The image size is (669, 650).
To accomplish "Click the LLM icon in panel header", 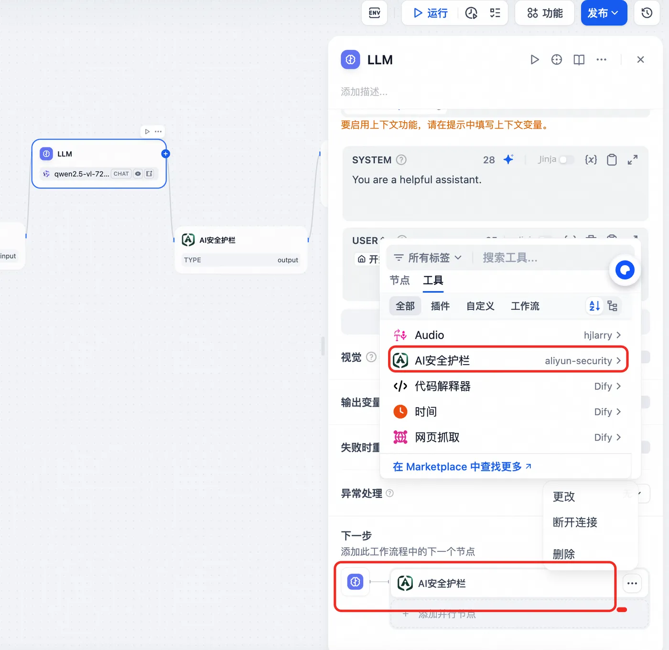I will (350, 60).
